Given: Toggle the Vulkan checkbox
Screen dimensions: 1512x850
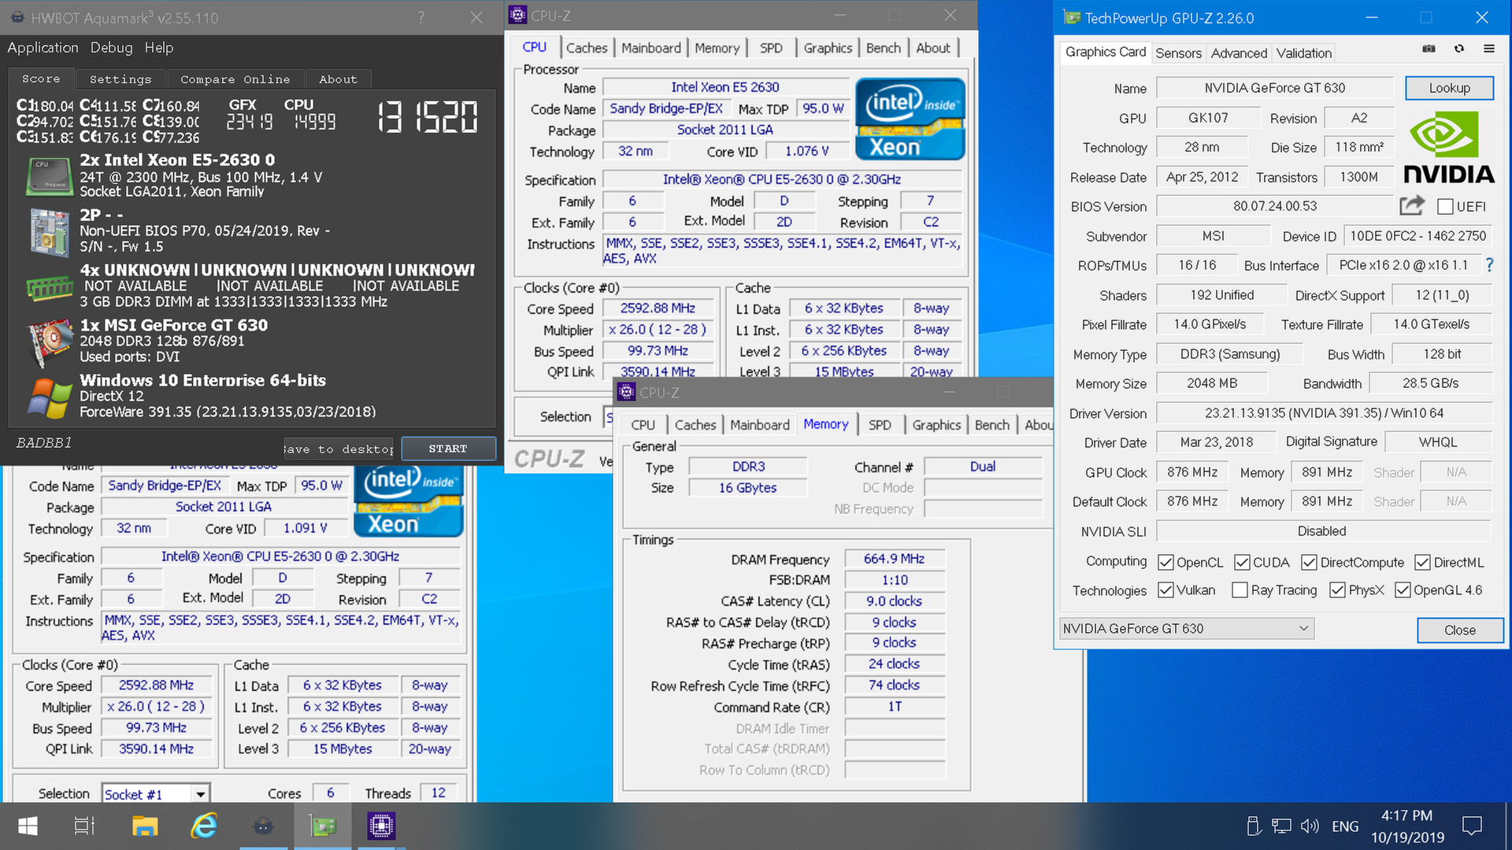Looking at the screenshot, I should tap(1165, 590).
